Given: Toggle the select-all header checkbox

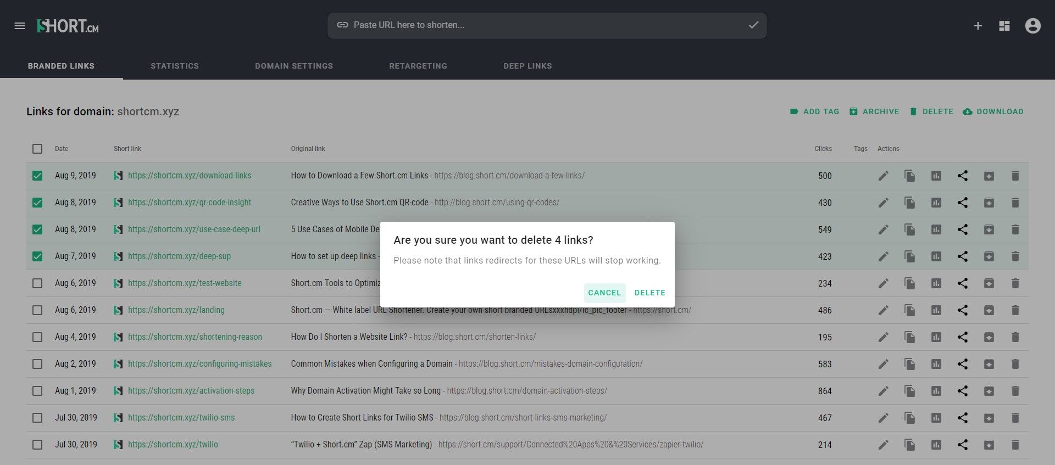Looking at the screenshot, I should click(x=37, y=149).
